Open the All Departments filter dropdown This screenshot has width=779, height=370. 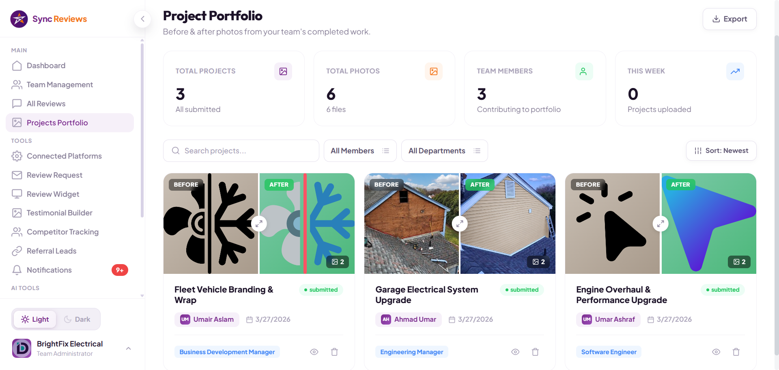click(x=445, y=151)
